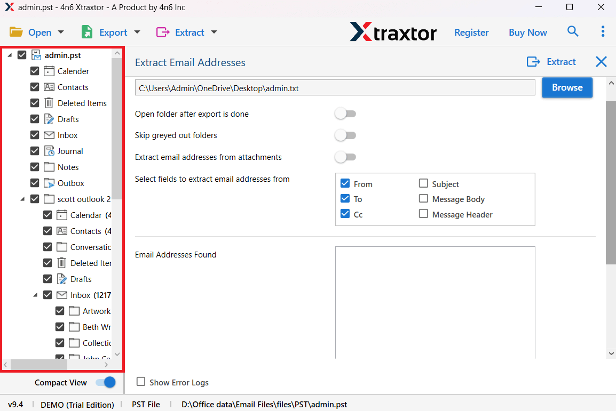Screen dimensions: 616x411
Task: Toggle Open folder after export is done
Action: (x=345, y=114)
